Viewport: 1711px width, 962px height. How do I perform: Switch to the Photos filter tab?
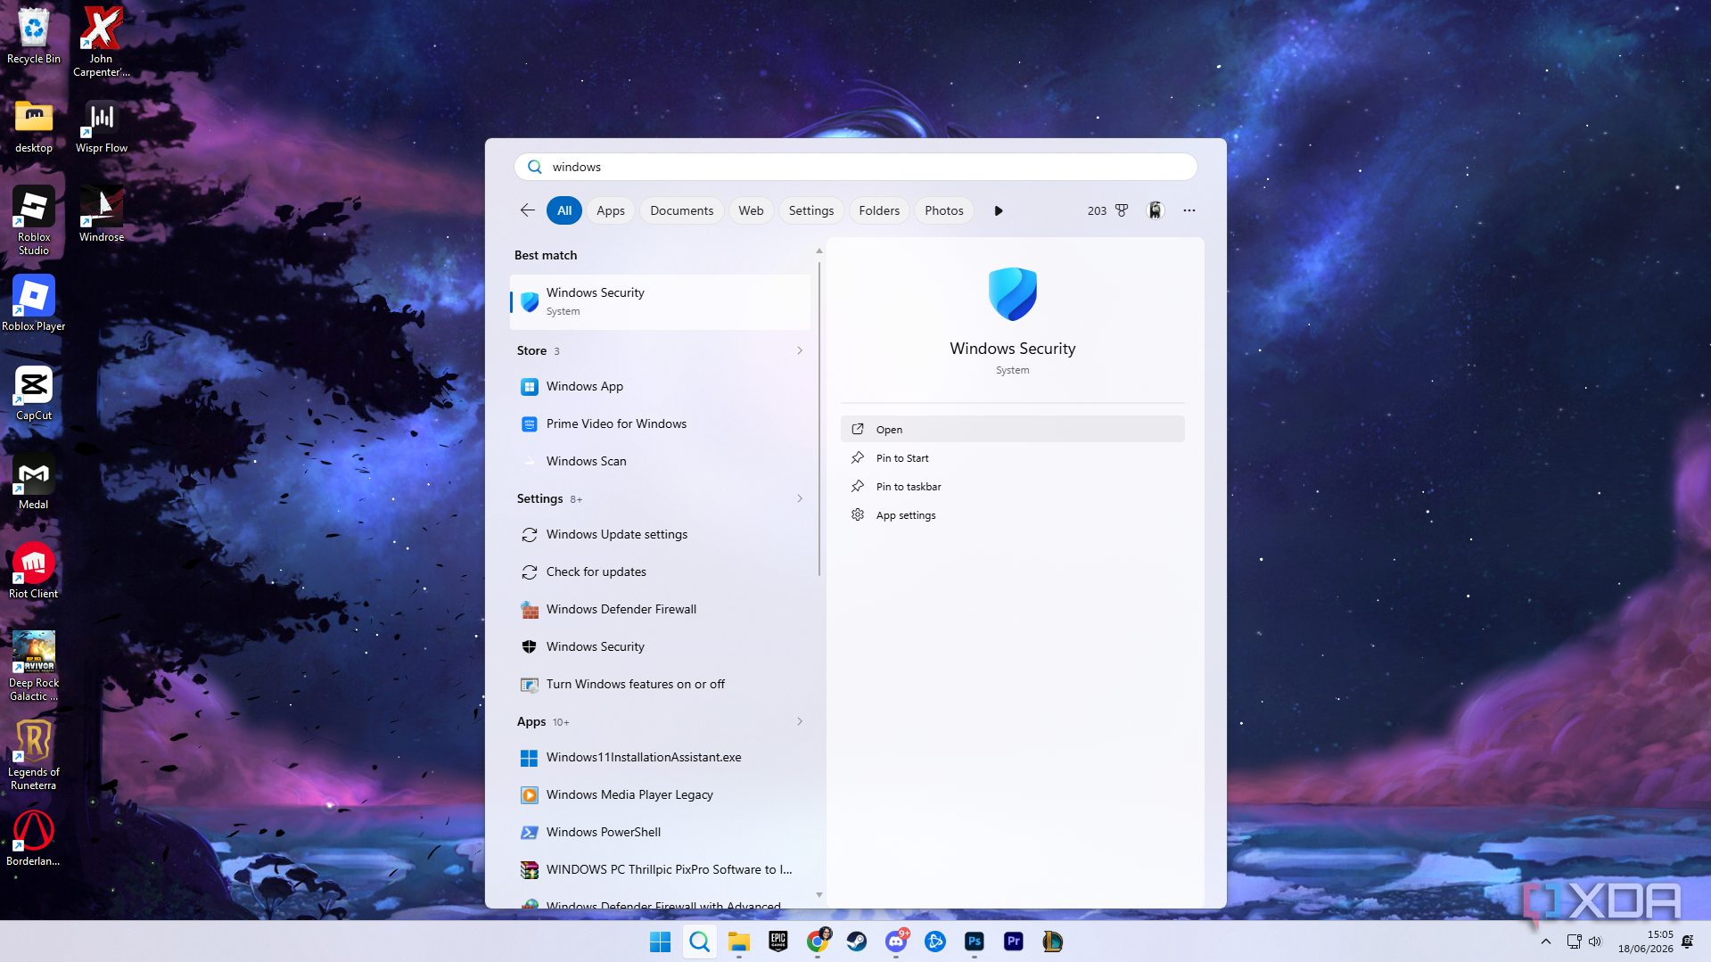944,210
